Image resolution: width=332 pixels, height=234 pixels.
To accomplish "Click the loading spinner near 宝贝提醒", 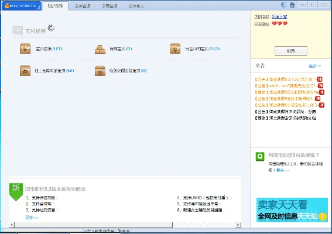I will pos(51,28).
